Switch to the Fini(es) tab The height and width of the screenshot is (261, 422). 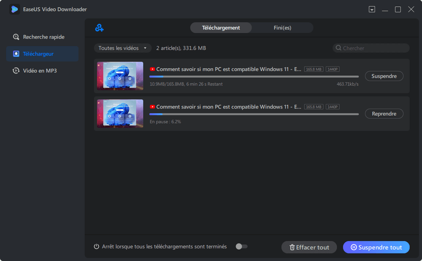click(282, 28)
